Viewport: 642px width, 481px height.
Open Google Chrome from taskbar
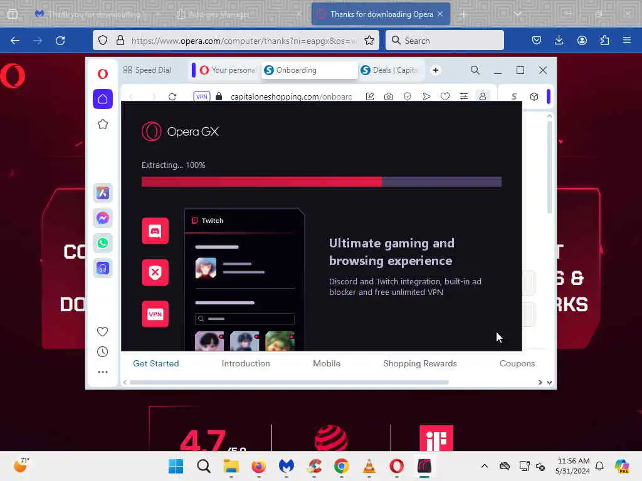[x=342, y=466]
